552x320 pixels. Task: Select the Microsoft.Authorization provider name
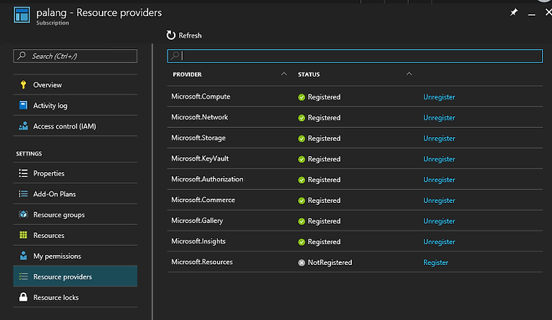tap(207, 179)
